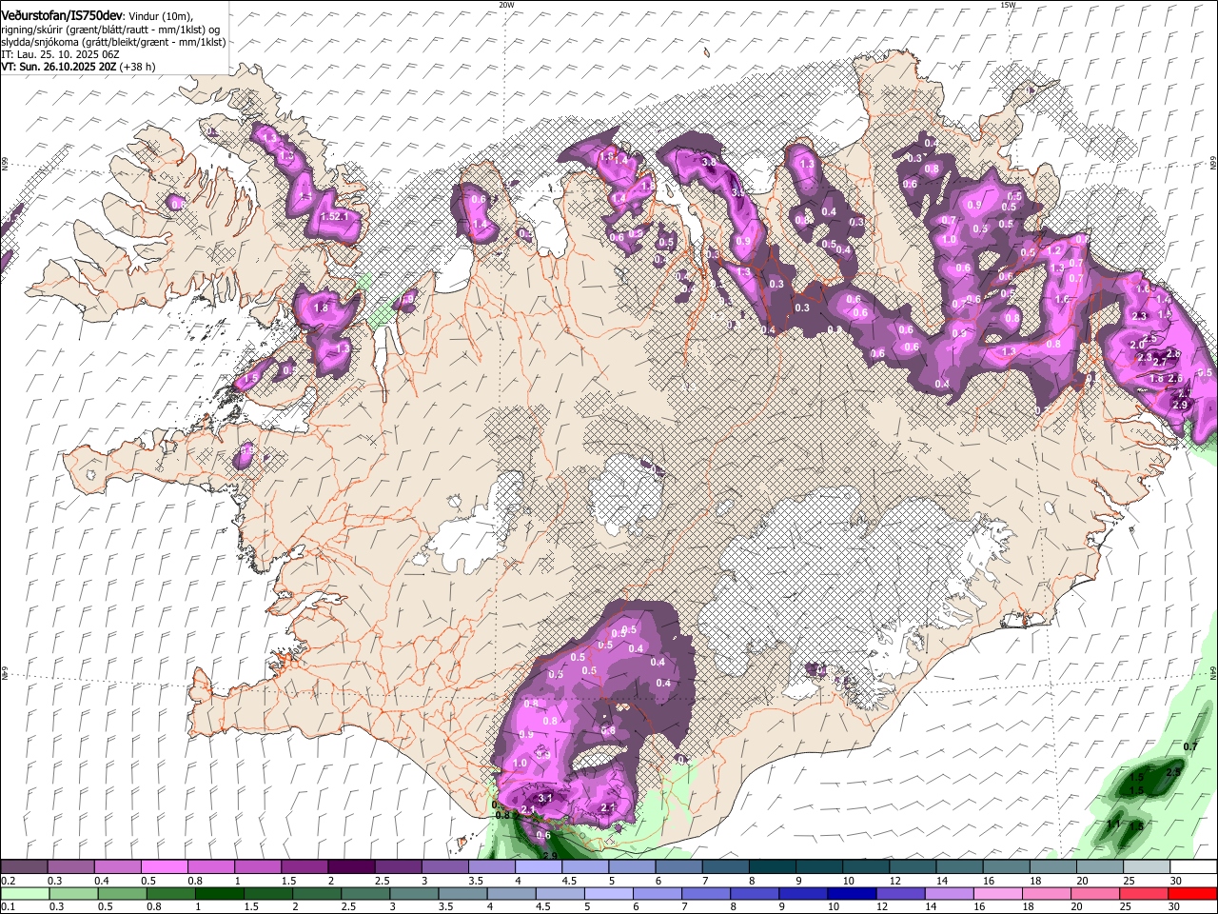Select the white upper swatch labeled 30
Screen dimensions: 1218x914
point(1191,867)
